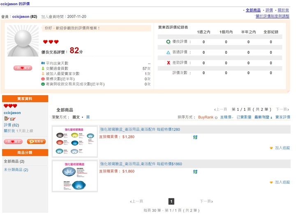Click top 上一頁 previous page link
This screenshot has width=296, height=215.
click(220, 109)
